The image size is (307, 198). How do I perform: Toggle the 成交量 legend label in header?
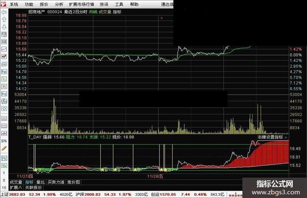click(x=105, y=12)
